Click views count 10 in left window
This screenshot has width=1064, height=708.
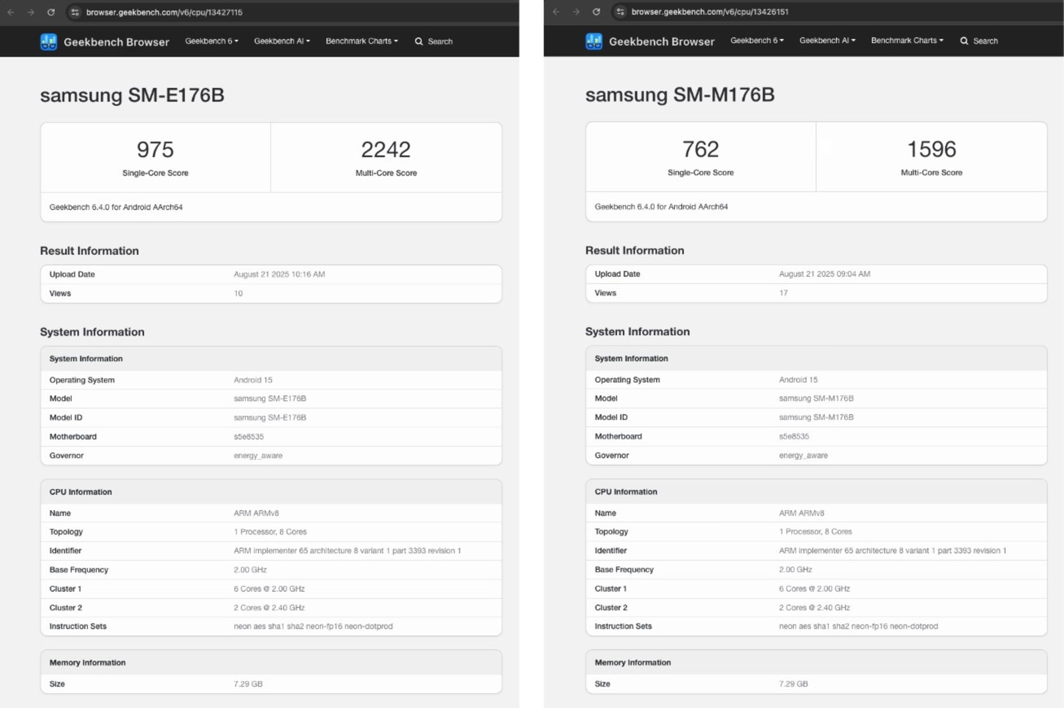tap(238, 294)
